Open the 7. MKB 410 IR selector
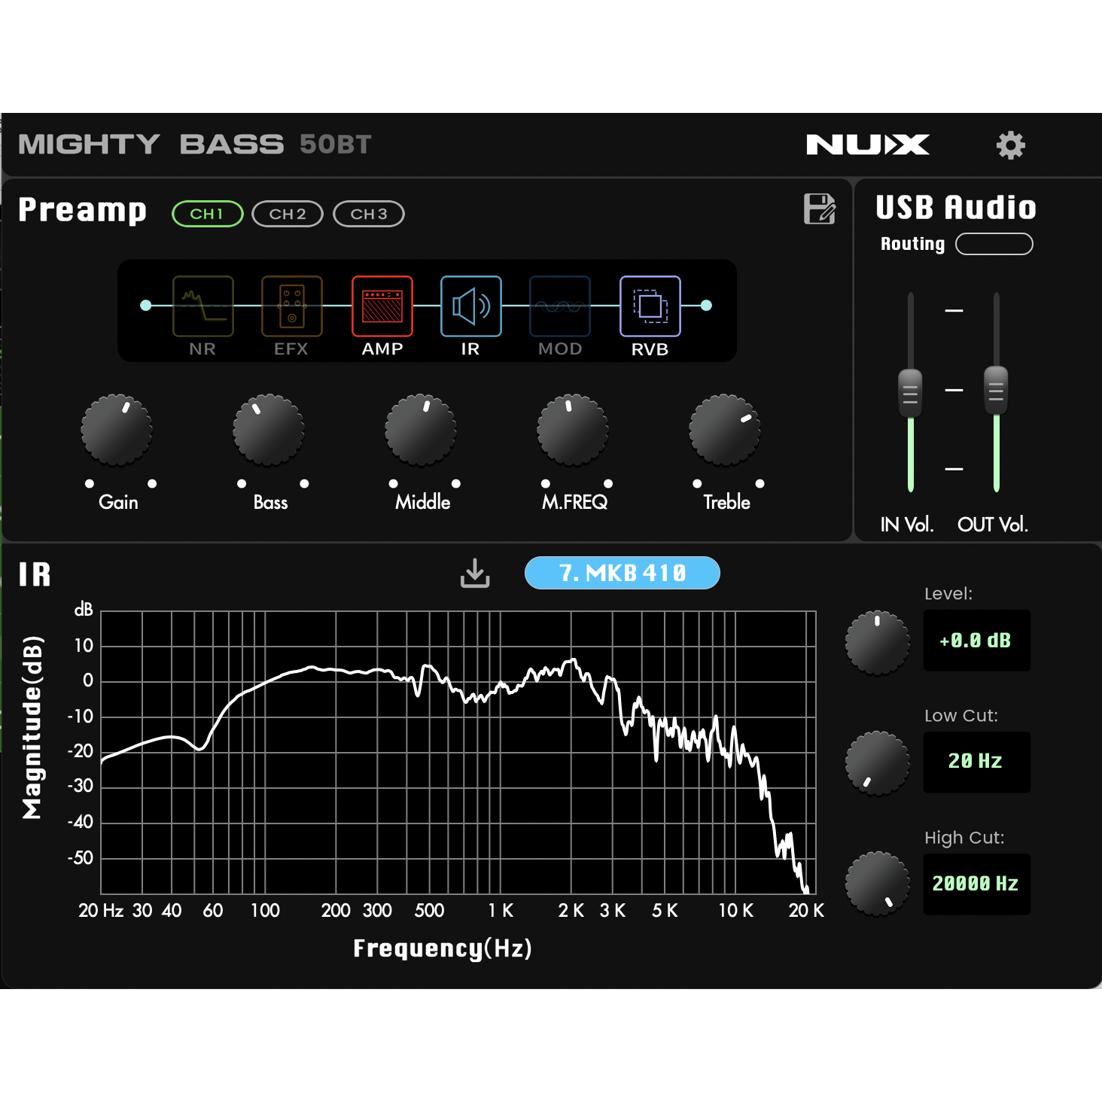 point(623,573)
